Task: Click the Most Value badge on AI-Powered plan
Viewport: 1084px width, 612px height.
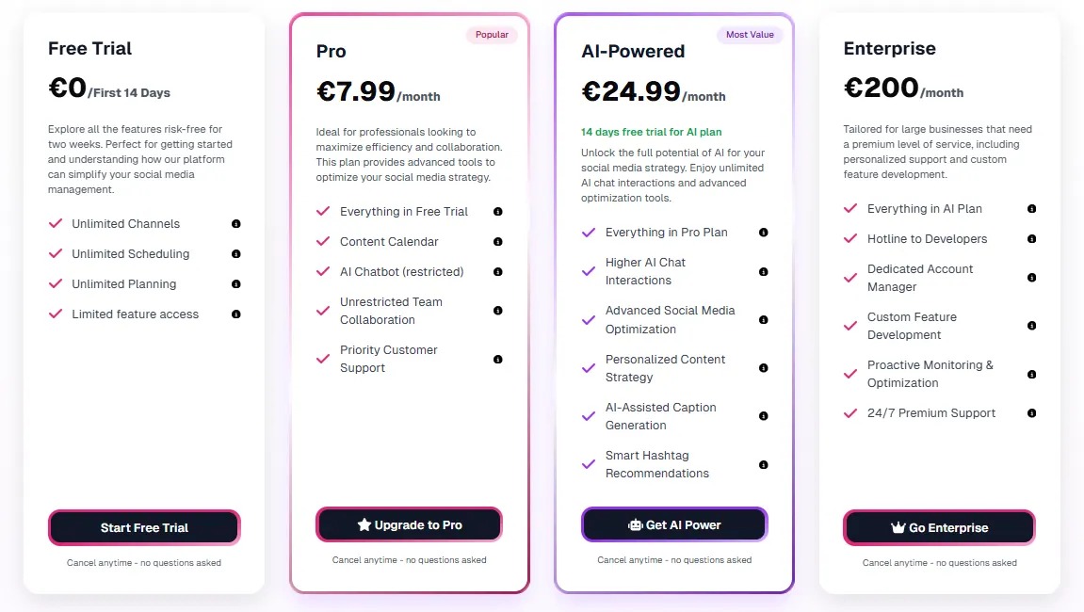Action: tap(750, 35)
